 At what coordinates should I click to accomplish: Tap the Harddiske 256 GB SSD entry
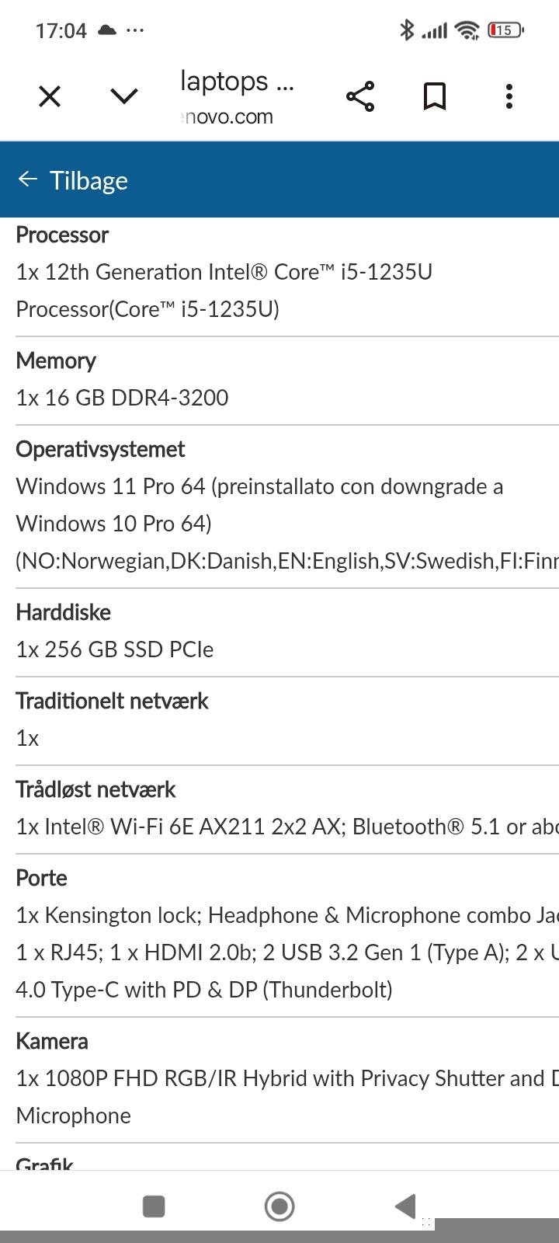click(115, 649)
